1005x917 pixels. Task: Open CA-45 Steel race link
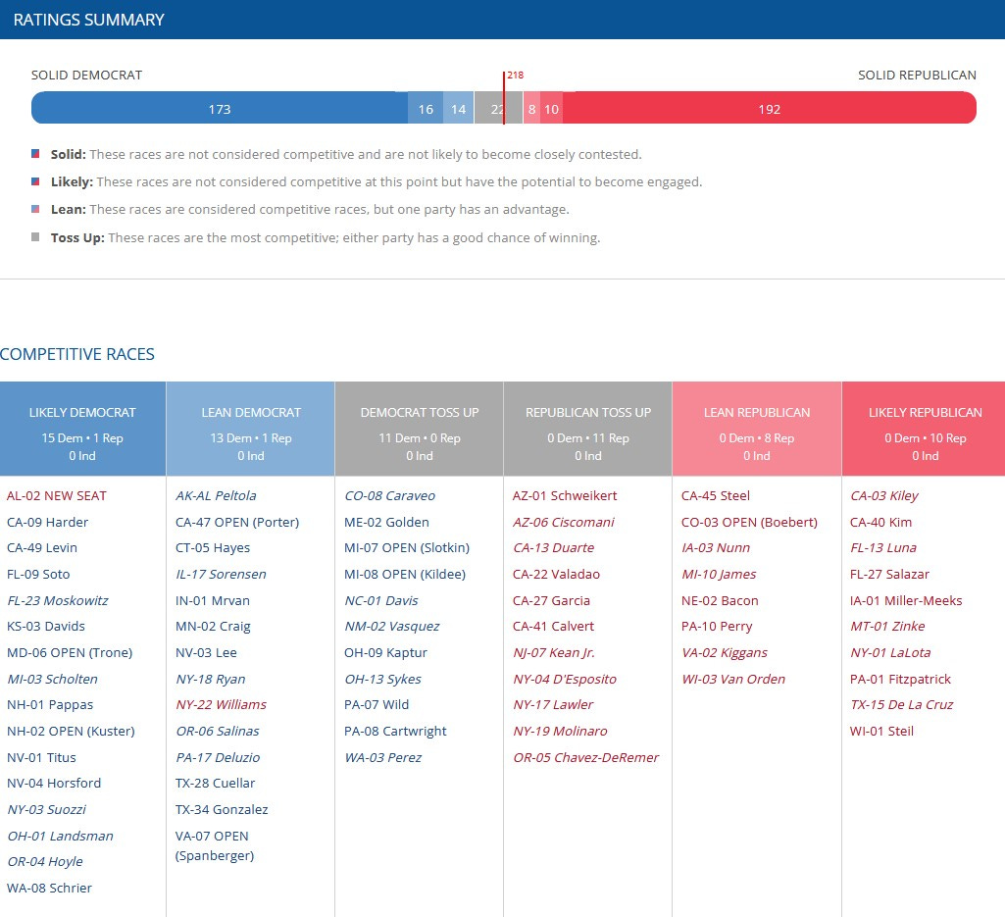click(x=716, y=495)
